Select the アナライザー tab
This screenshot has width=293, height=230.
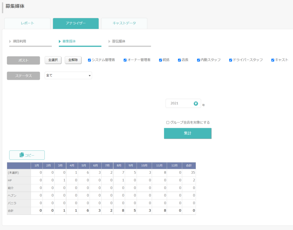pos(76,23)
